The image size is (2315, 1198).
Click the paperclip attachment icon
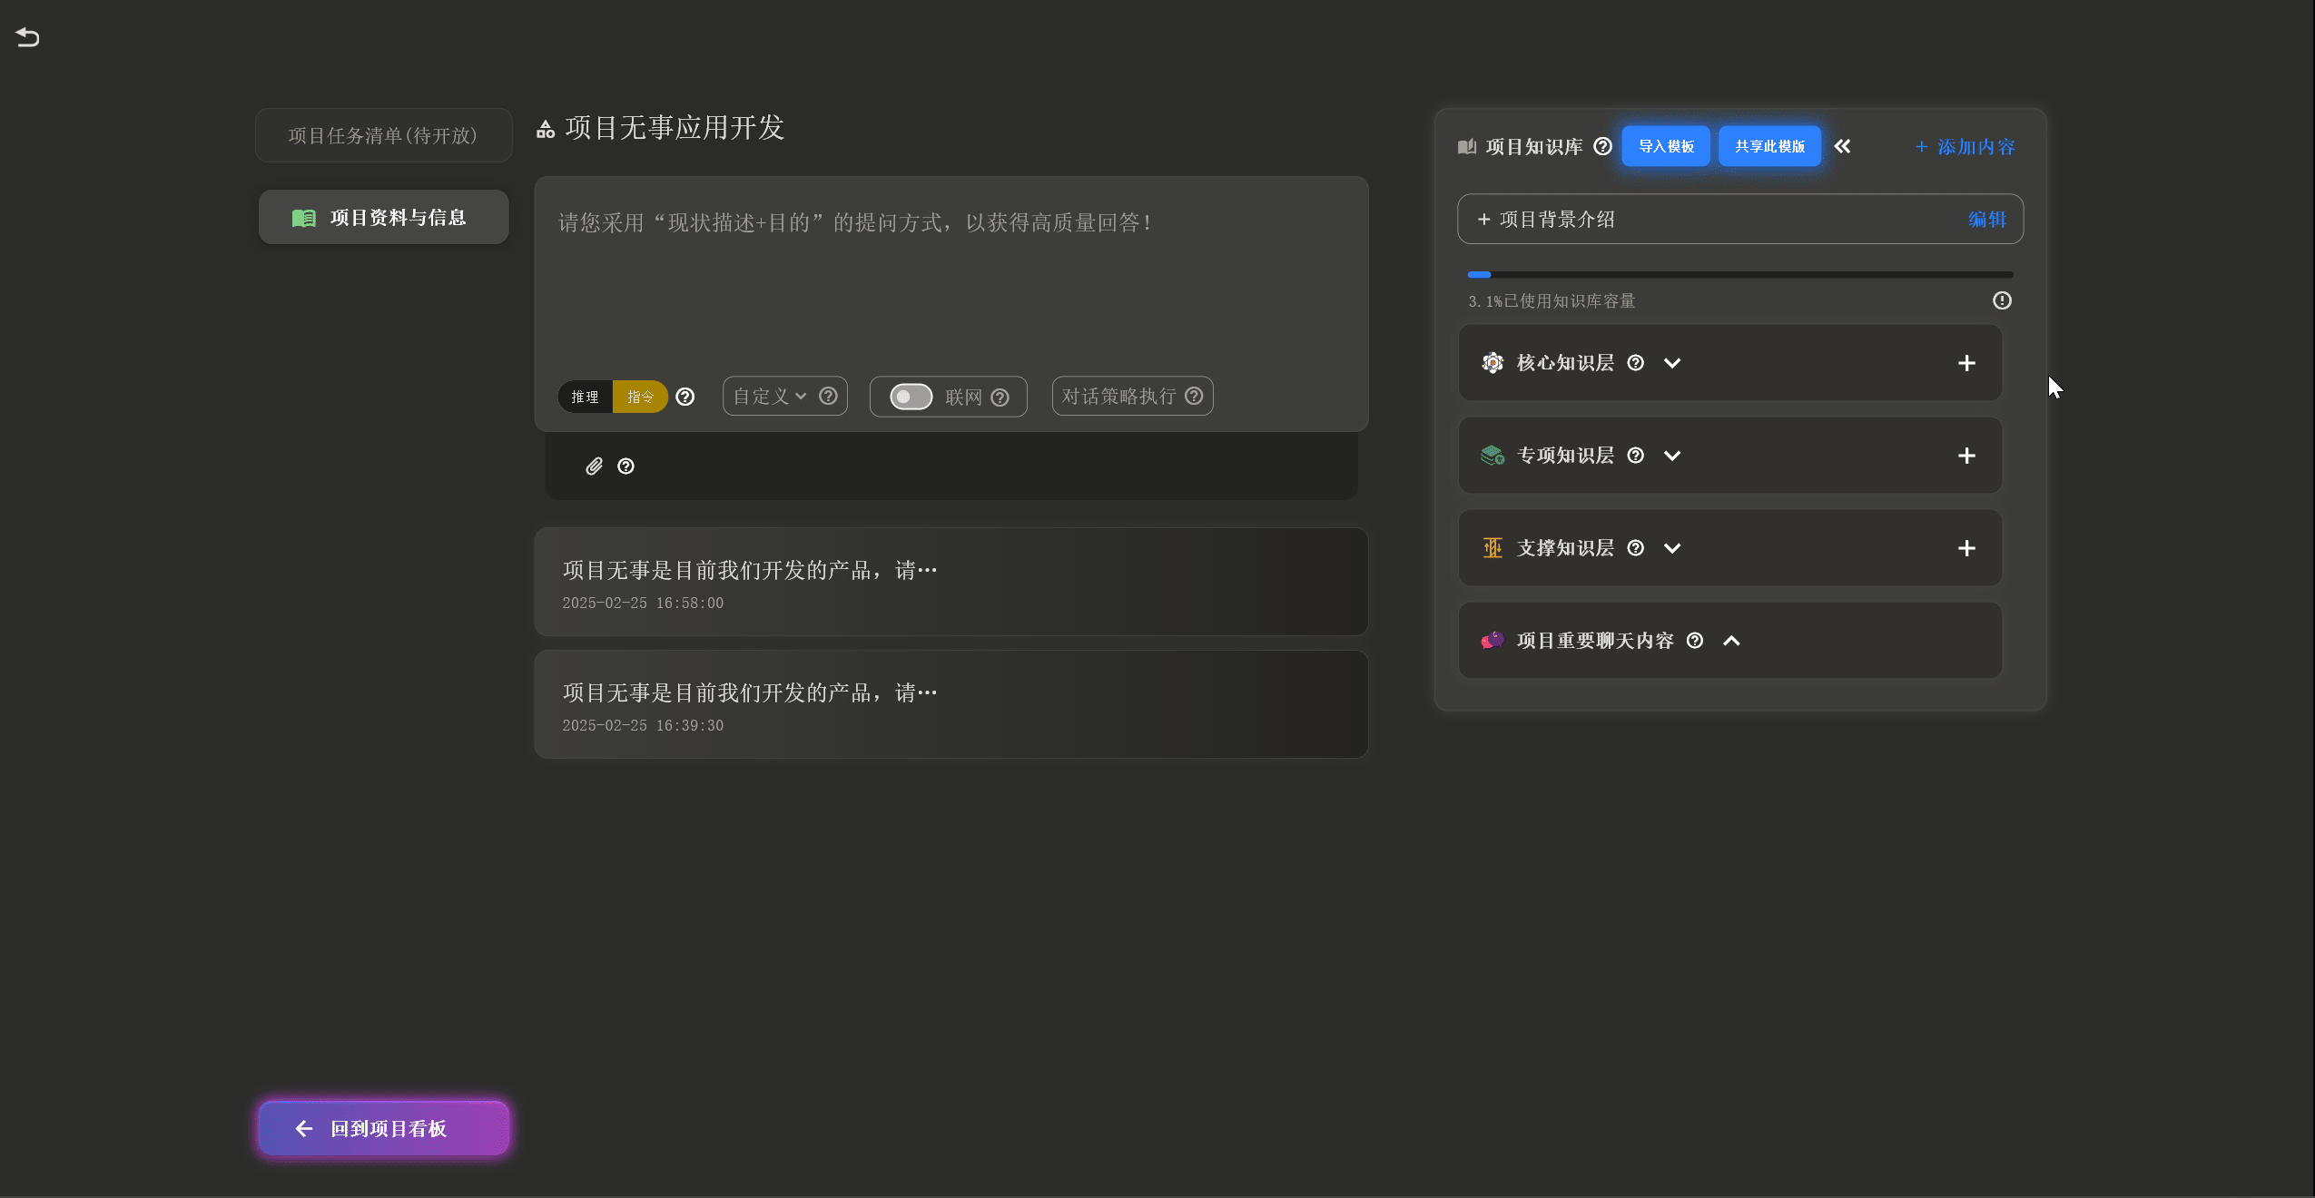(x=594, y=466)
